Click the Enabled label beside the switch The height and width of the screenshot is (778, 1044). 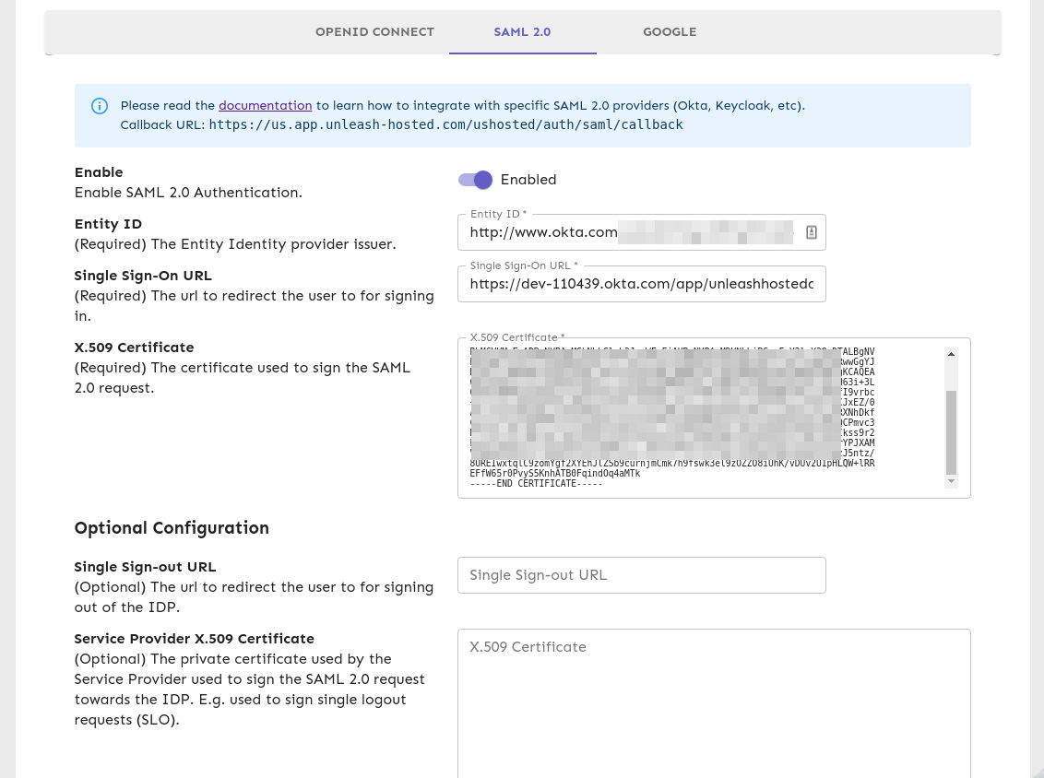pos(528,180)
